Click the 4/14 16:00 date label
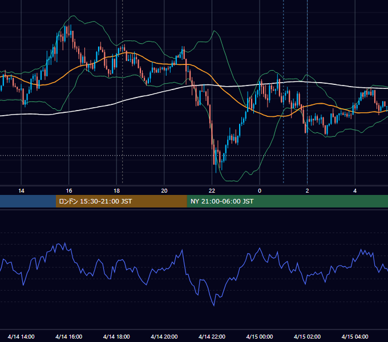The width and height of the screenshot is (388, 342). (x=69, y=336)
